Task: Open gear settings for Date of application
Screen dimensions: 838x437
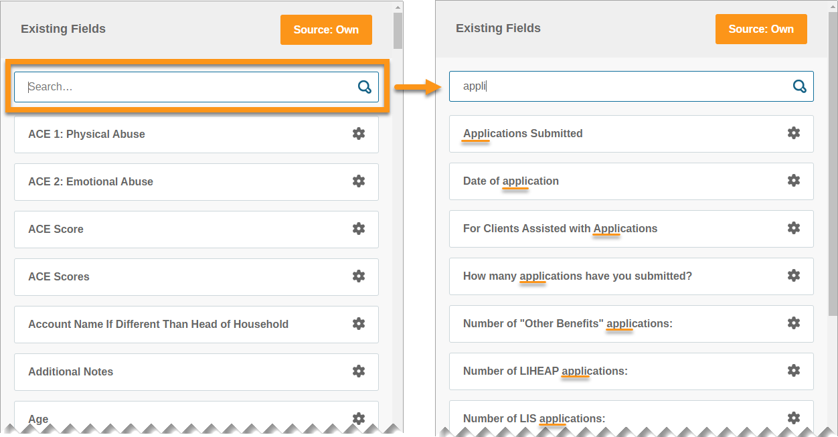Action: pyautogui.click(x=794, y=181)
